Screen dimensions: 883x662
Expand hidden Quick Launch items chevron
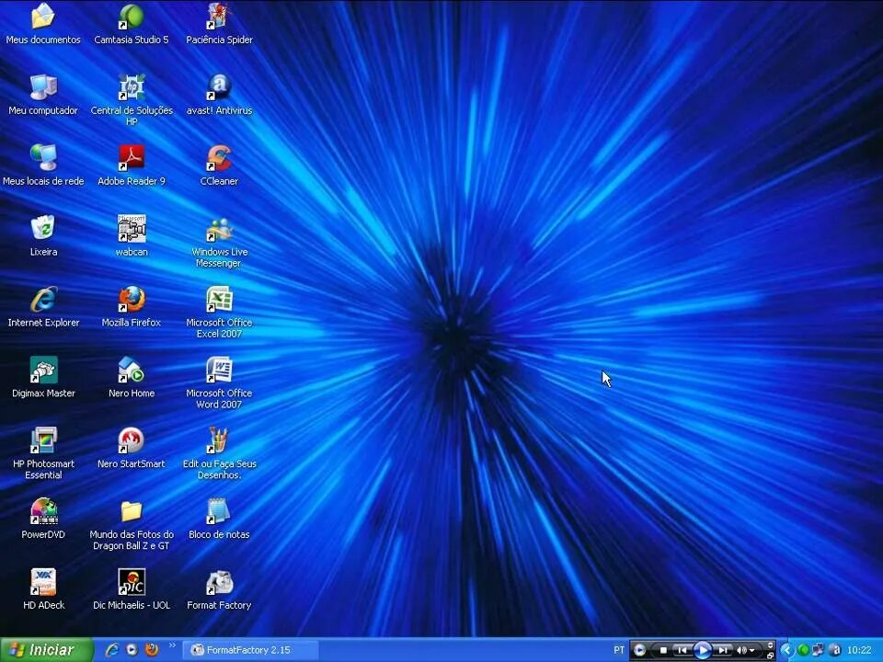tap(172, 645)
